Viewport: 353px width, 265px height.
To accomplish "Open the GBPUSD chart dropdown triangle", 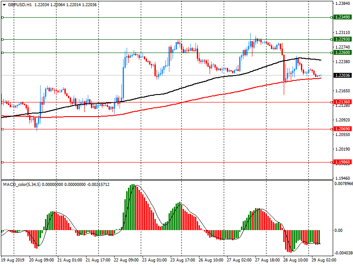I will (4, 5).
